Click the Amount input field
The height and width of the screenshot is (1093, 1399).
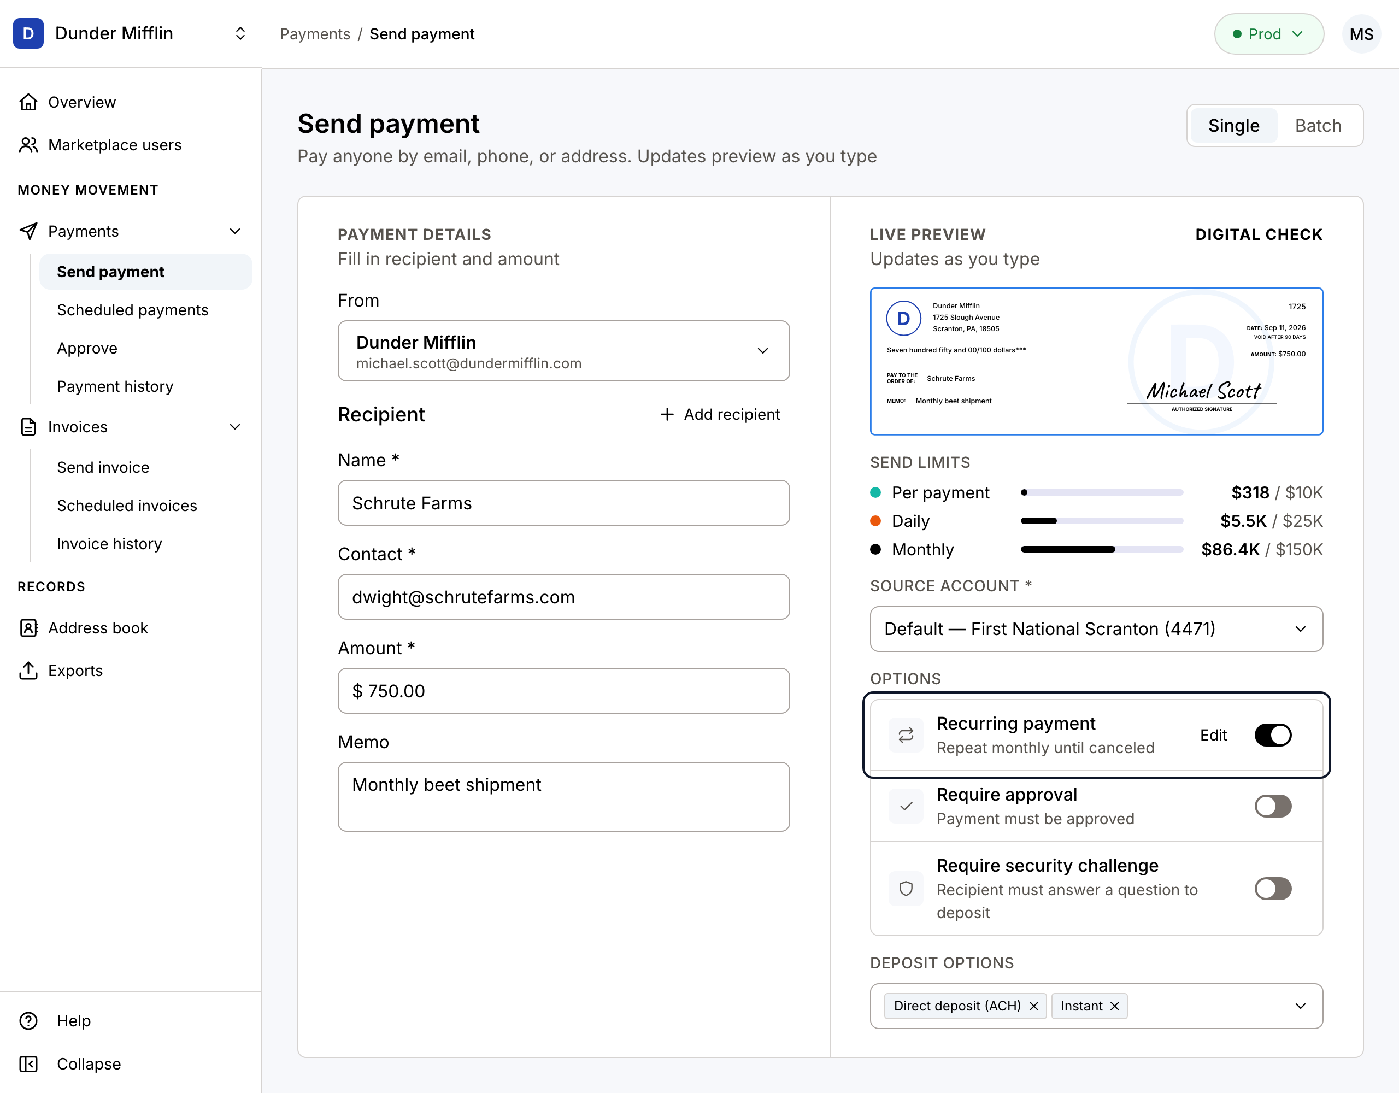[x=564, y=691]
